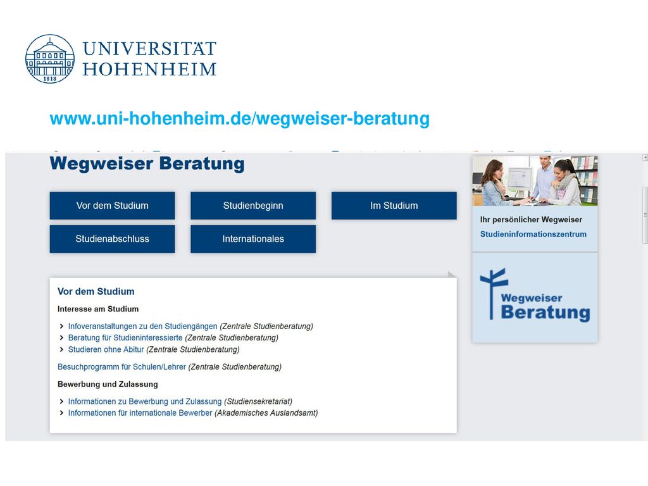Click arrow beside Infoveranstaltungen zu den Studiengängen
This screenshot has width=648, height=486.
coord(61,326)
